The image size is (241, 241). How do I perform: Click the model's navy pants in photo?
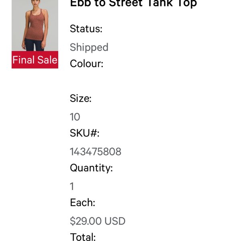point(34,45)
